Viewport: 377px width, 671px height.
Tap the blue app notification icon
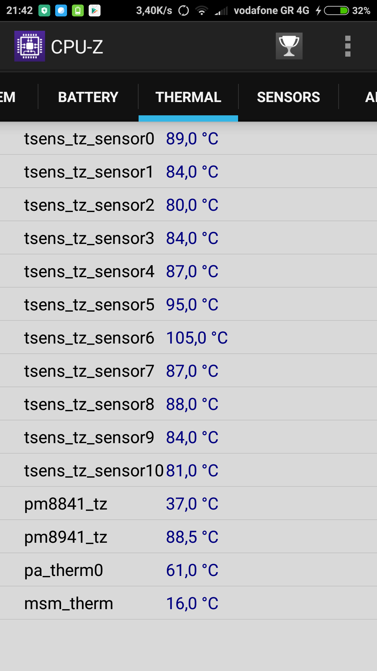61,10
